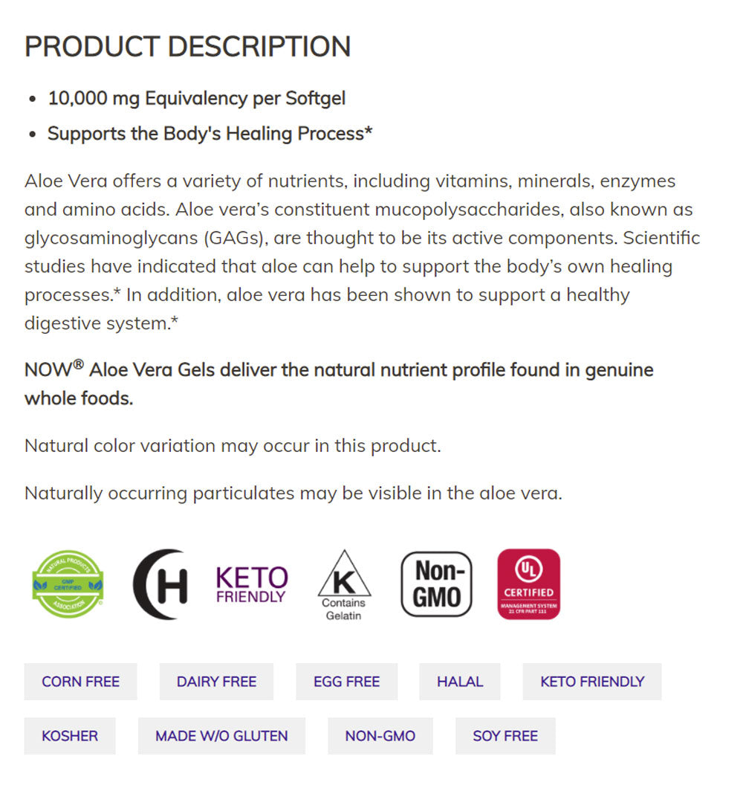Image resolution: width=743 pixels, height=788 pixels.
Task: Click the Supports Body's Healing Process bullet
Action: (x=210, y=134)
